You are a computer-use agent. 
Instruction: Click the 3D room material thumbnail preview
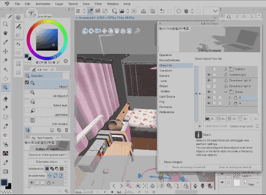coord(209,39)
